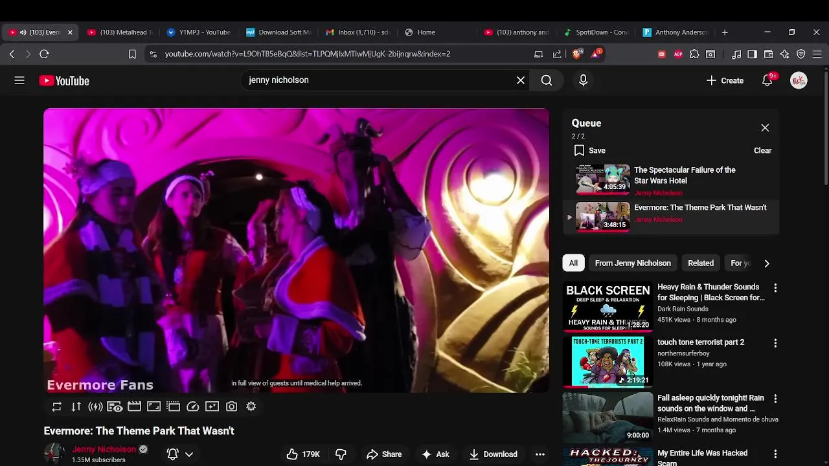Viewport: 829px width, 466px height.
Task: Open the notifications bell with 9+ badge
Action: [767, 80]
